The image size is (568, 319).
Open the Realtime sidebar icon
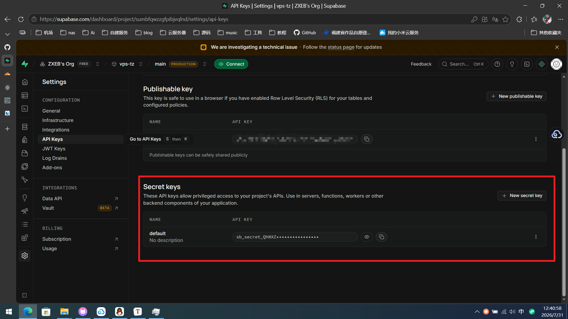tap(25, 180)
